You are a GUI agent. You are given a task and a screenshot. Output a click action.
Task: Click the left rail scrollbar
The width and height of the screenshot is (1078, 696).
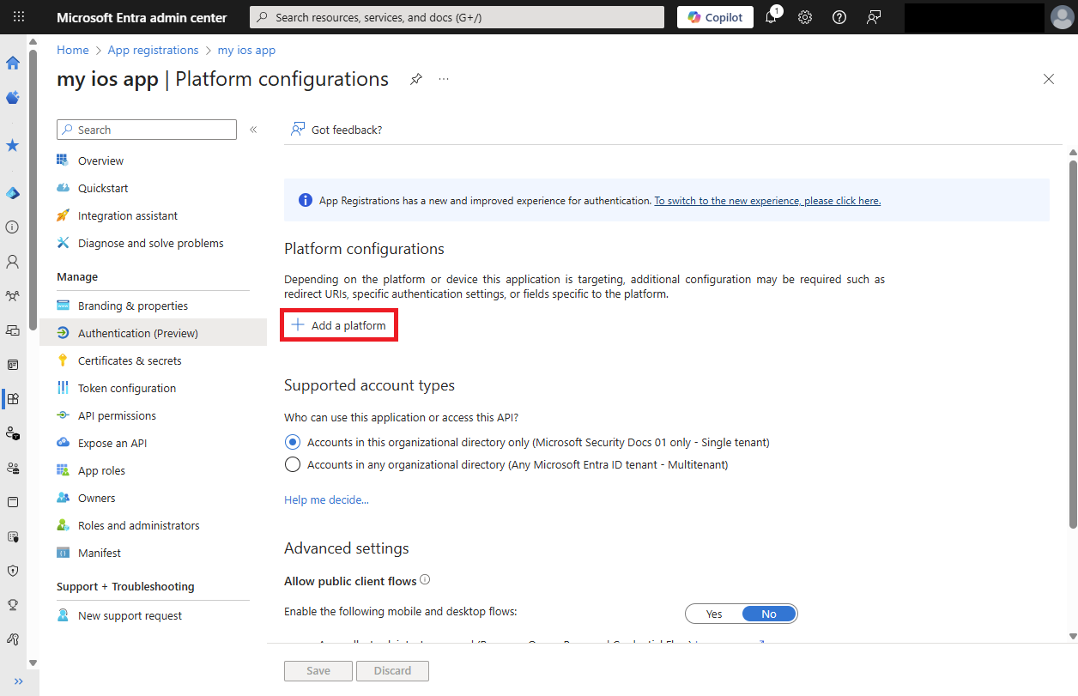(x=33, y=189)
